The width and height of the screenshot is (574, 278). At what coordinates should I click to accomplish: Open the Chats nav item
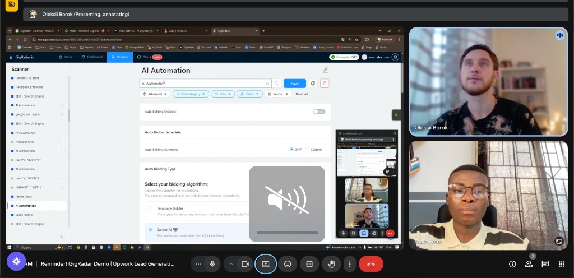pos(149,57)
